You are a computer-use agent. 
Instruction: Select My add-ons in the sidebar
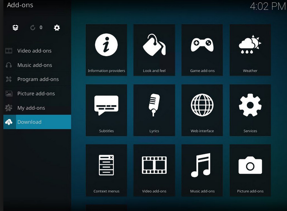(x=37, y=108)
